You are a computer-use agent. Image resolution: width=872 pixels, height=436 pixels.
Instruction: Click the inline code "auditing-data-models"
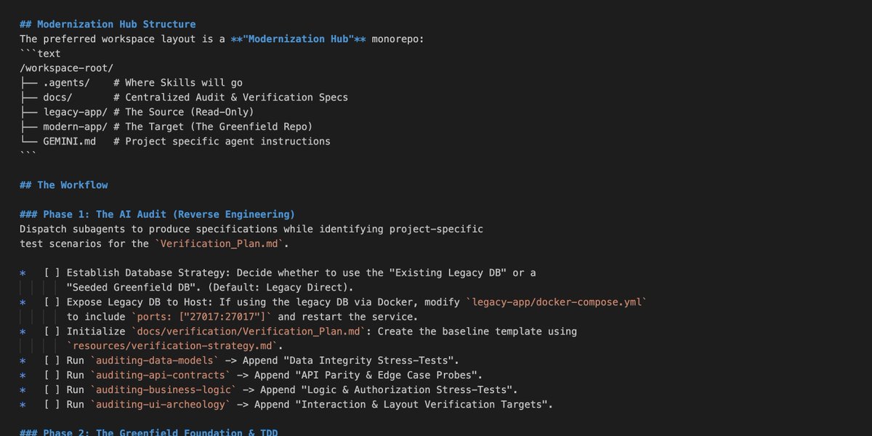pyautogui.click(x=155, y=360)
